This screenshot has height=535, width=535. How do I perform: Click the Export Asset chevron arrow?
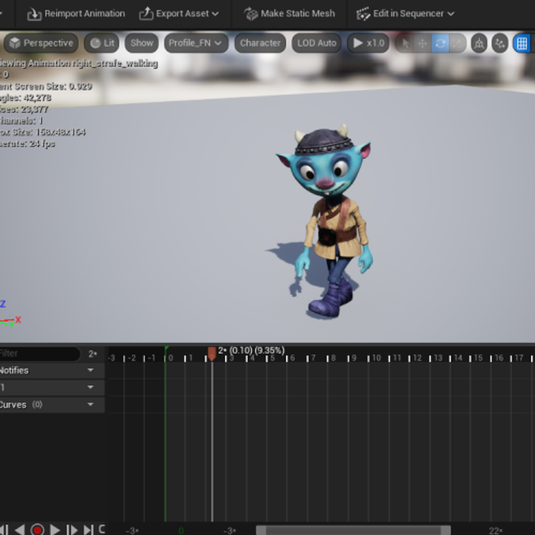(216, 14)
